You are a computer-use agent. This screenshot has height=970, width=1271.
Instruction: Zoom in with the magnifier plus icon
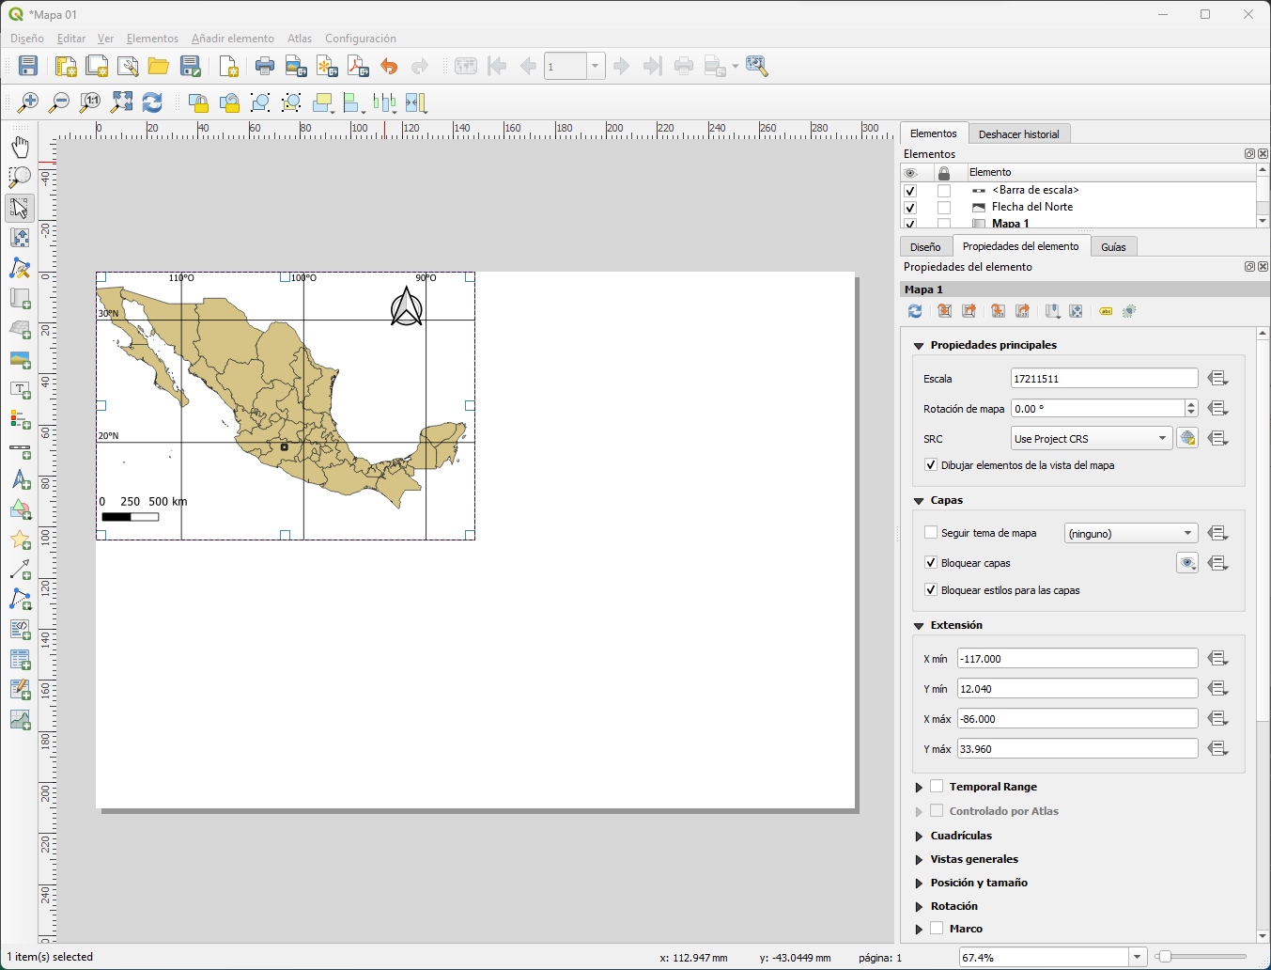[27, 102]
